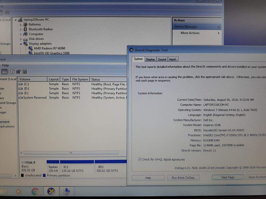The image size is (266, 199).
Task: Click the Disk drives category icon
Action: click(x=25, y=39)
